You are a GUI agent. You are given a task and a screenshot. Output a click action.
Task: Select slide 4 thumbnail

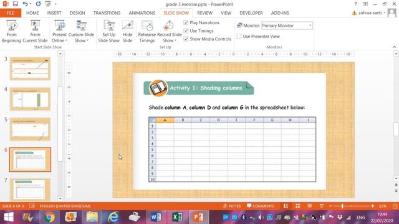(30, 99)
